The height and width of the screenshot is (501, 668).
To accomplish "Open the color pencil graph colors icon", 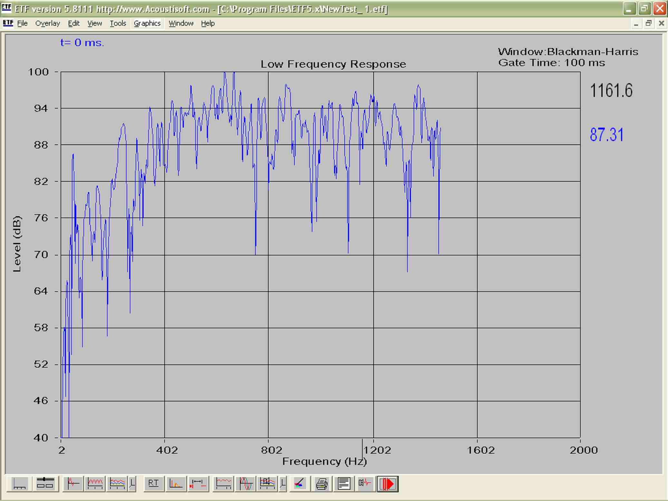I will tap(300, 484).
